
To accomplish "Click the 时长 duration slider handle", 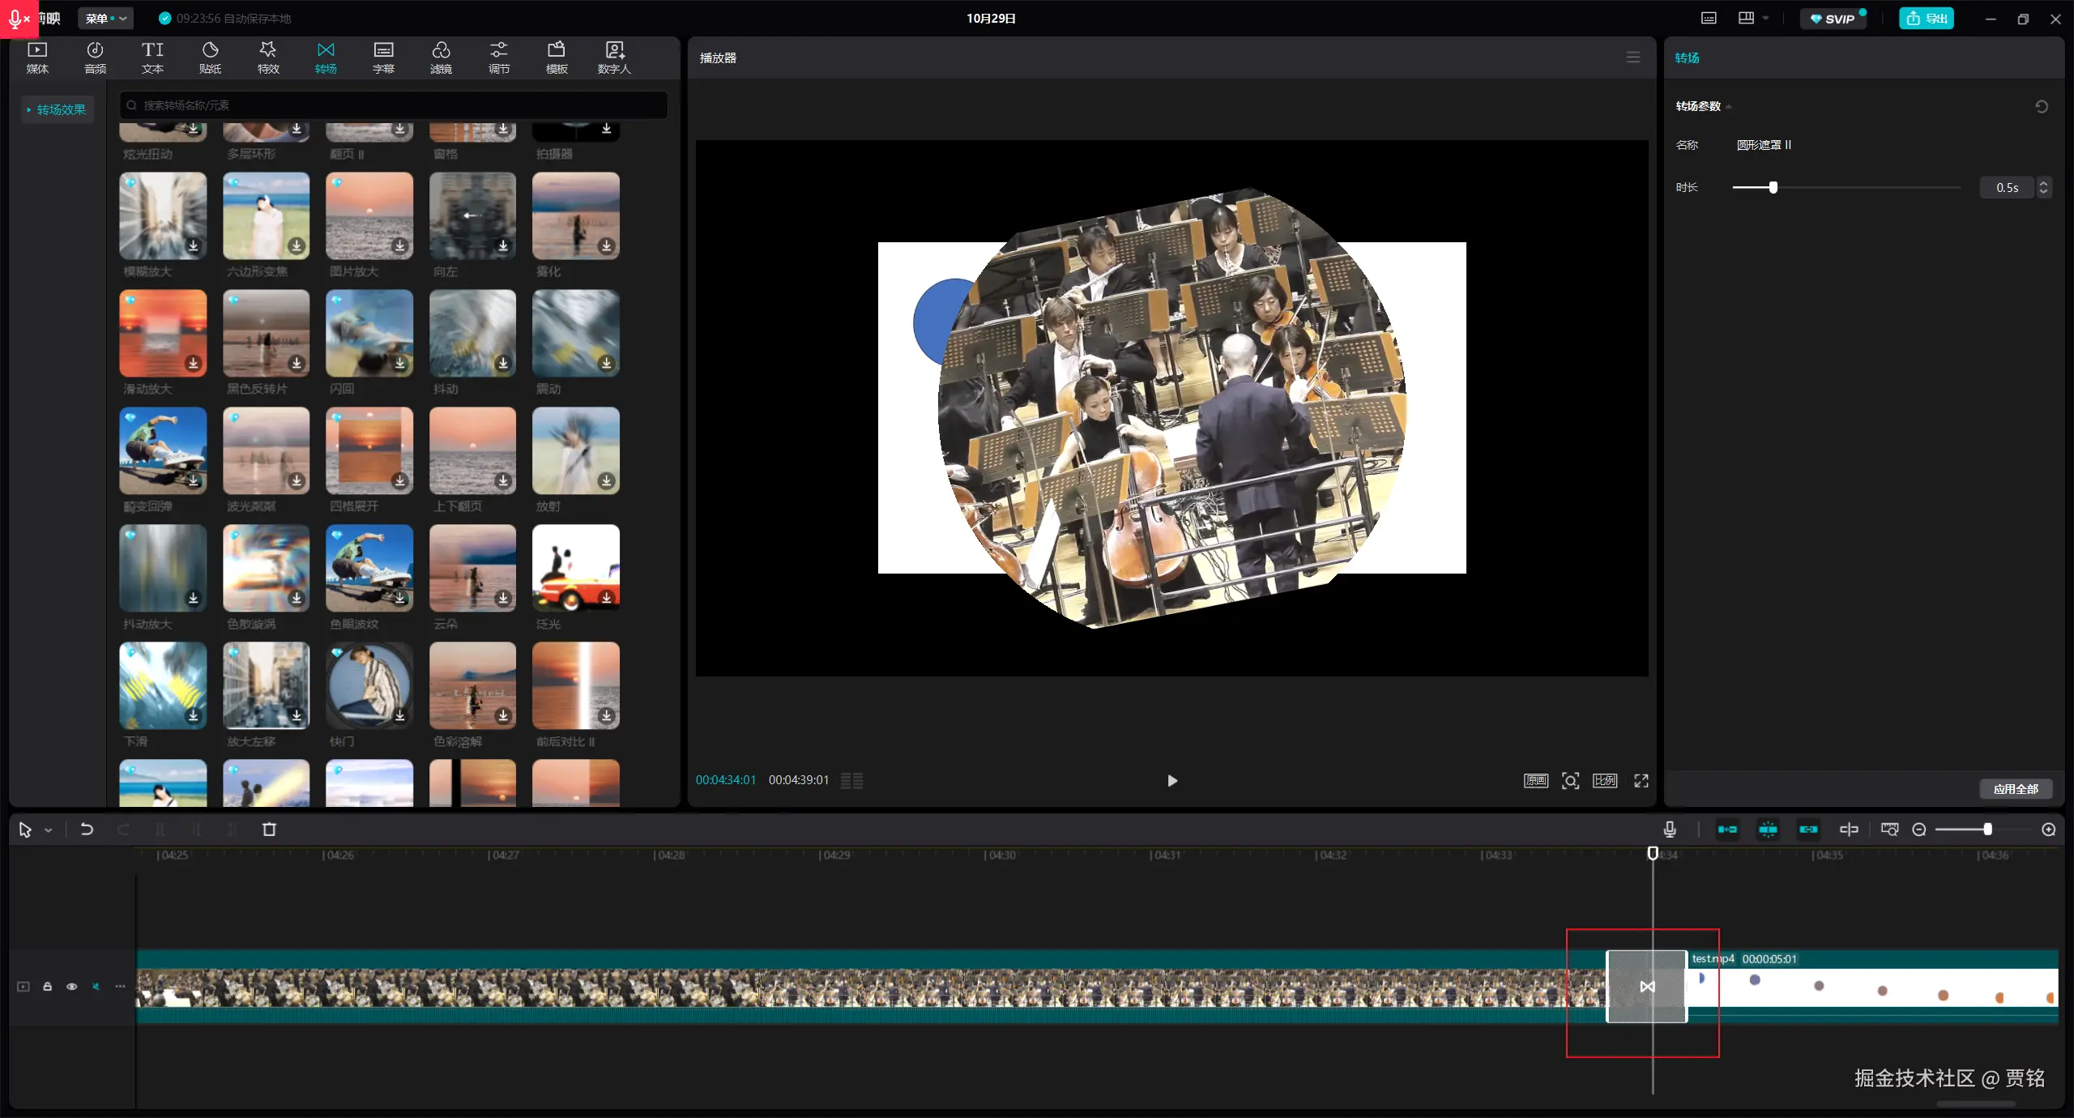I will (x=1773, y=187).
